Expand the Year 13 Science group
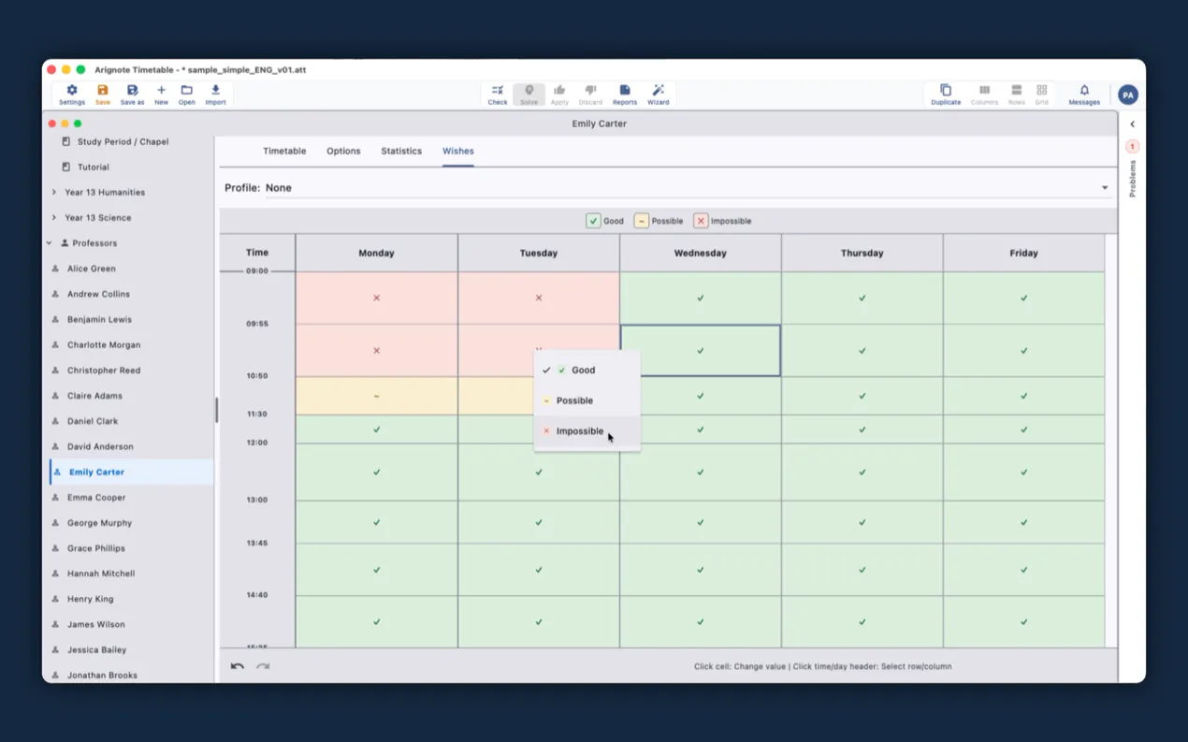The width and height of the screenshot is (1188, 742). point(53,218)
